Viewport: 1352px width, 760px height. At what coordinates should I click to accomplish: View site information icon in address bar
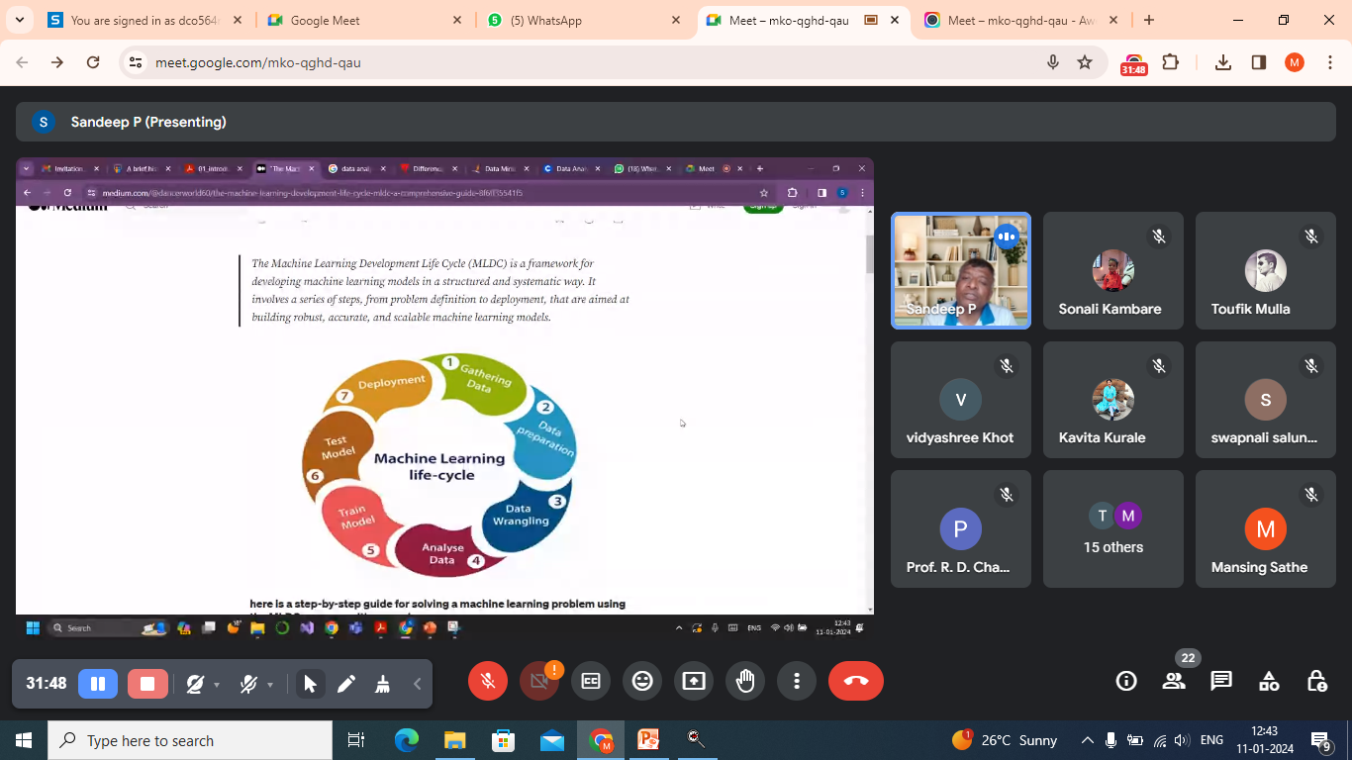click(x=137, y=62)
